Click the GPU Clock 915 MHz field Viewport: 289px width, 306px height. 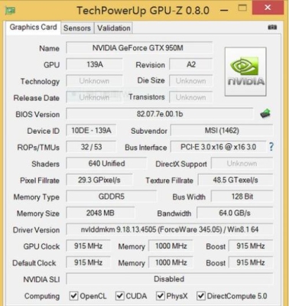(88, 246)
